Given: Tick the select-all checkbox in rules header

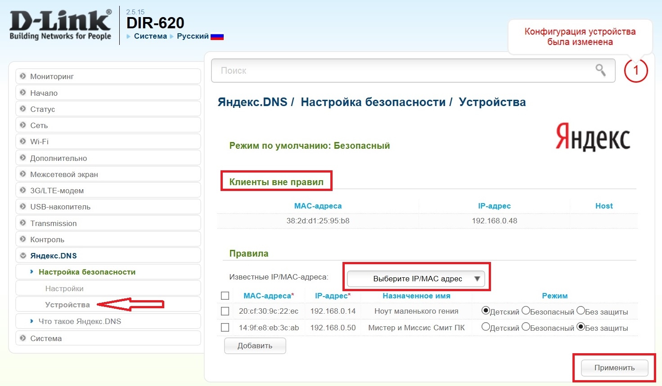Looking at the screenshot, I should pos(225,296).
